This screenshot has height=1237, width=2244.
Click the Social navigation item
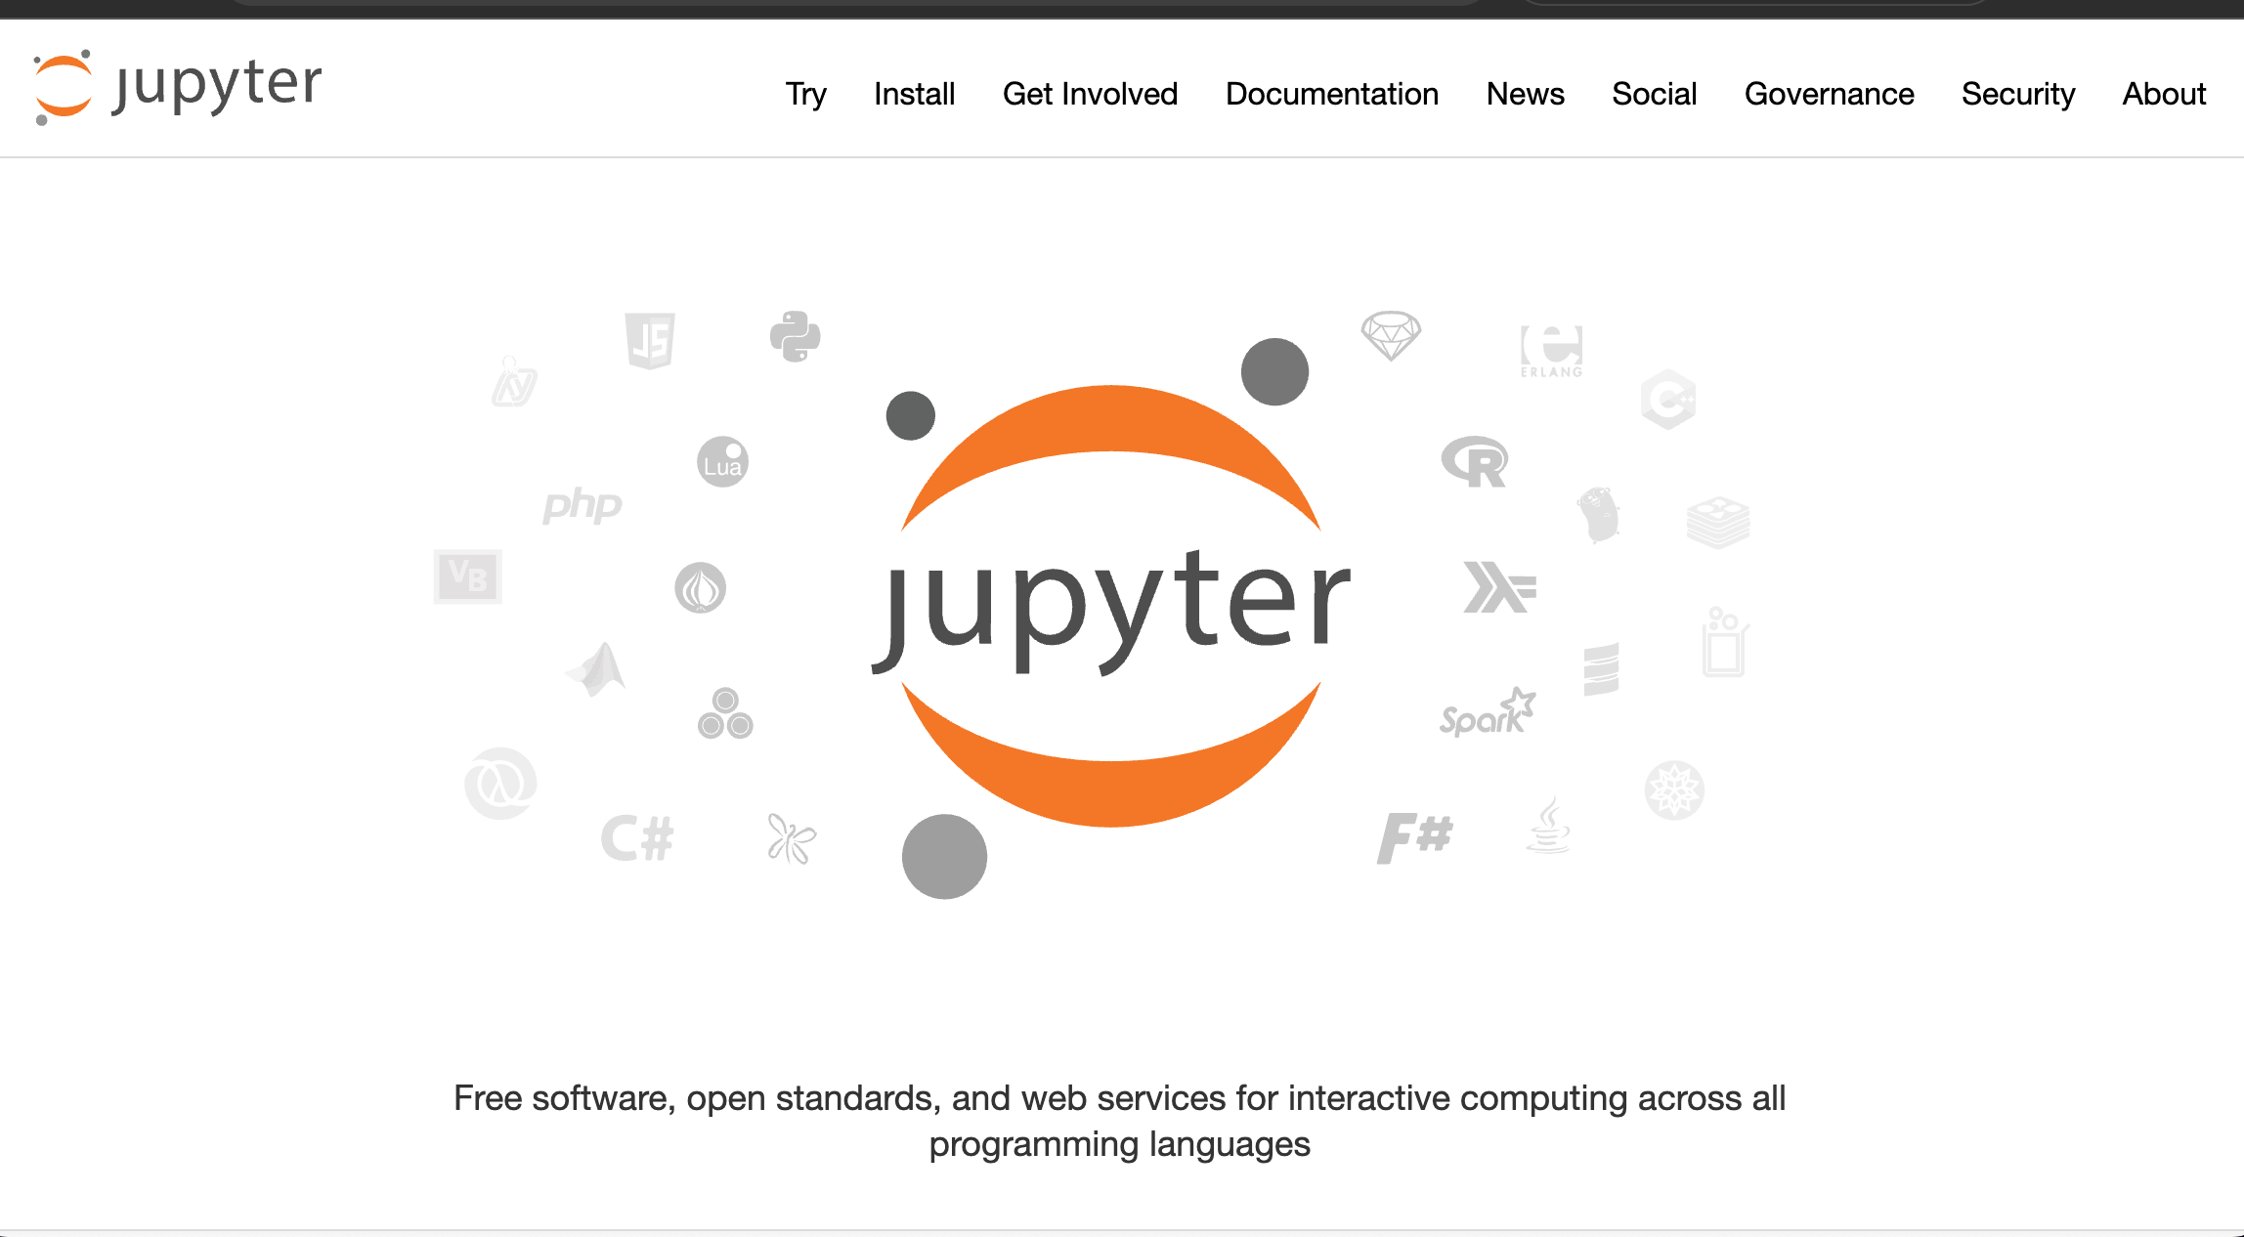1655,93
